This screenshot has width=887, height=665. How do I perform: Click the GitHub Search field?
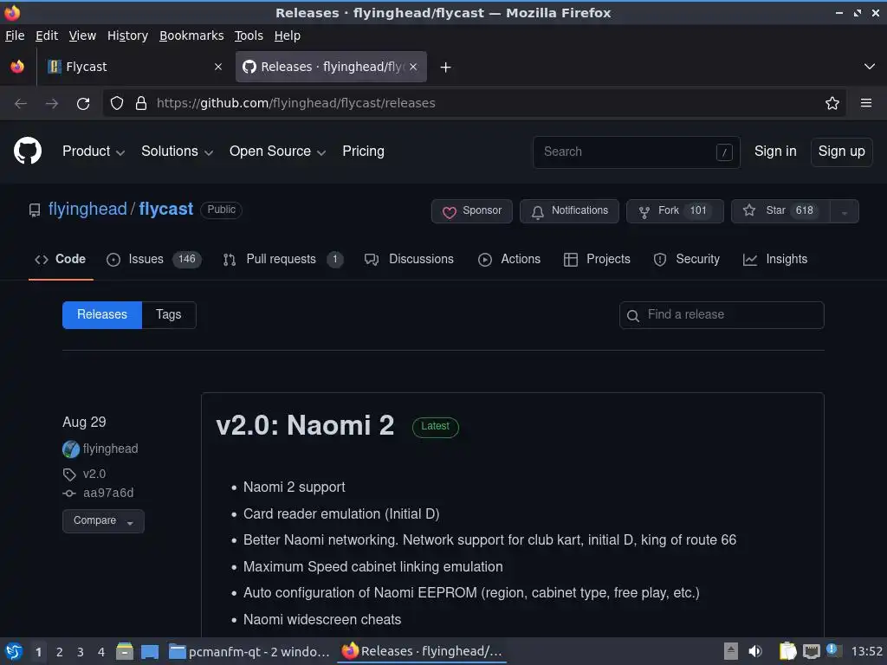tap(637, 152)
